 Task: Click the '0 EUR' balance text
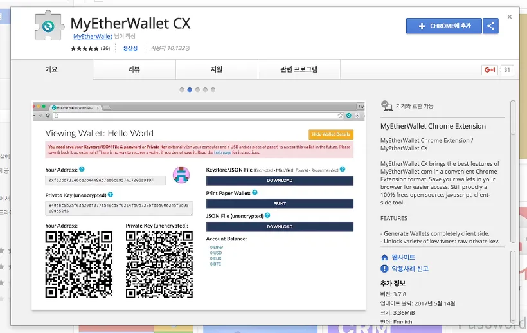pos(215,258)
